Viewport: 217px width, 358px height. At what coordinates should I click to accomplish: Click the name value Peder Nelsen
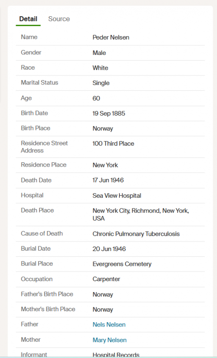111,37
